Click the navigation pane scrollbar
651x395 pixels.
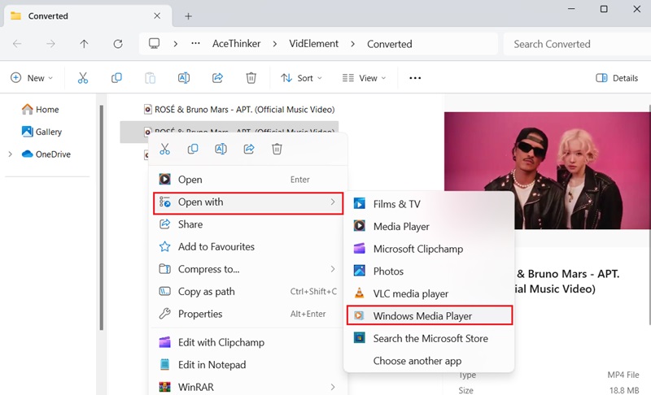tap(101, 217)
